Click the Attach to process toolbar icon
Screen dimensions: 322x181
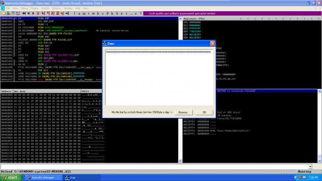tap(8, 13)
